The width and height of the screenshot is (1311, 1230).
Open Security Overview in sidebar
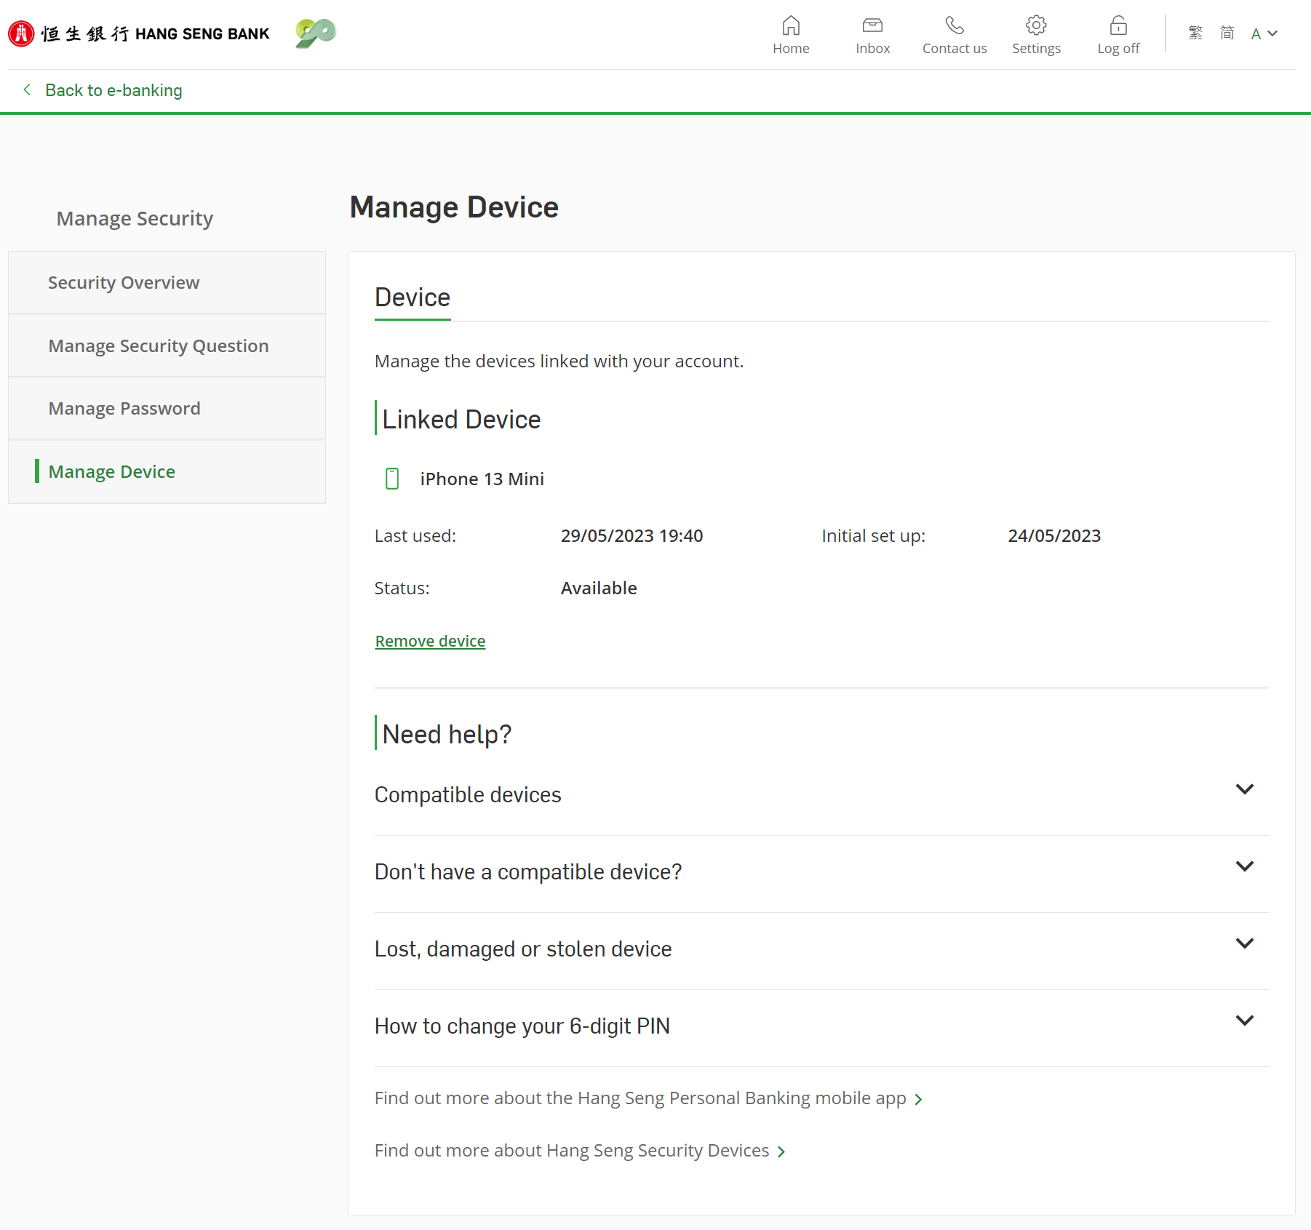coord(124,283)
